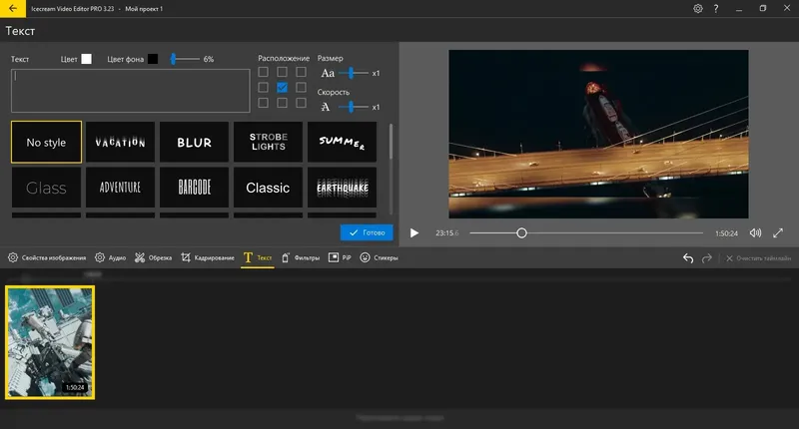The image size is (799, 429).
Task: Open the black background color swatch
Action: 153,59
